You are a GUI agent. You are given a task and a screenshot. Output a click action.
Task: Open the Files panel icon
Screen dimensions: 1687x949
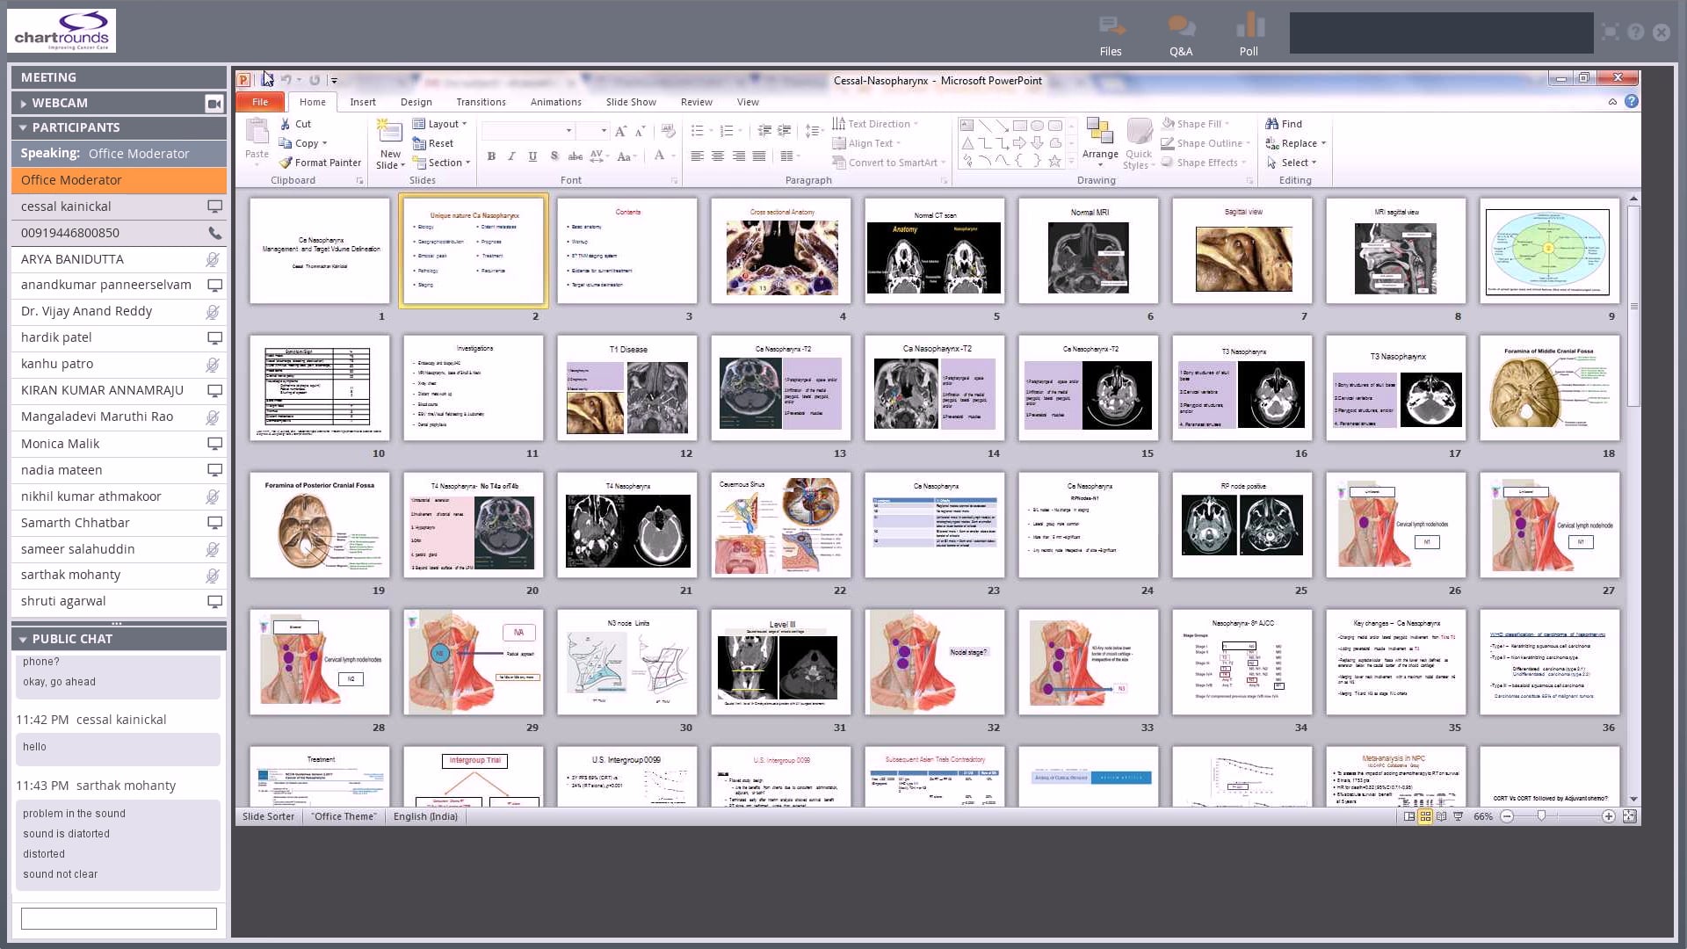click(x=1111, y=26)
